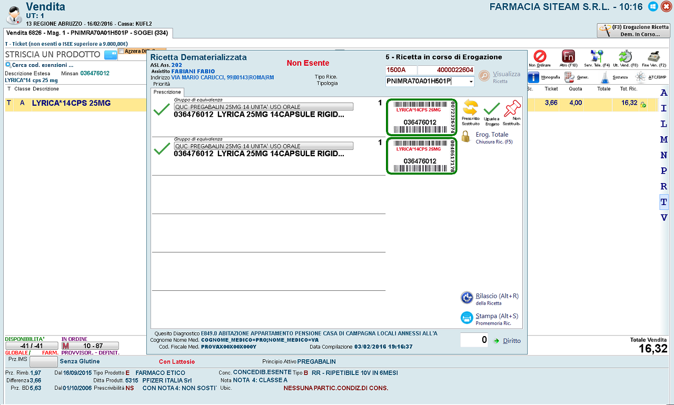Open the Monografia info icon
The image size is (674, 405).
tap(533, 77)
